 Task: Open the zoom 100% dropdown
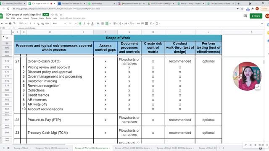[23, 23]
